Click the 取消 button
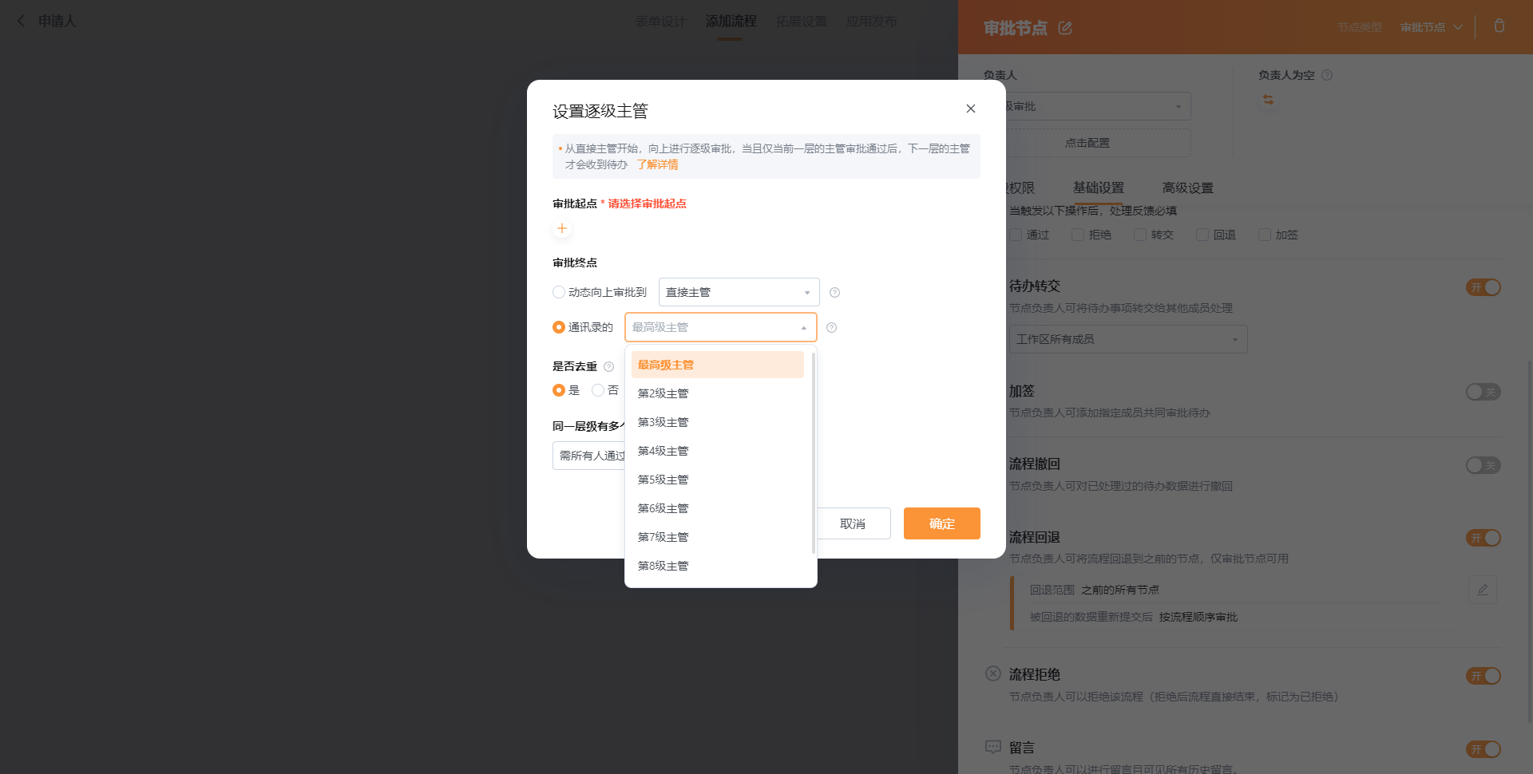Viewport: 1533px width, 774px height. point(853,523)
